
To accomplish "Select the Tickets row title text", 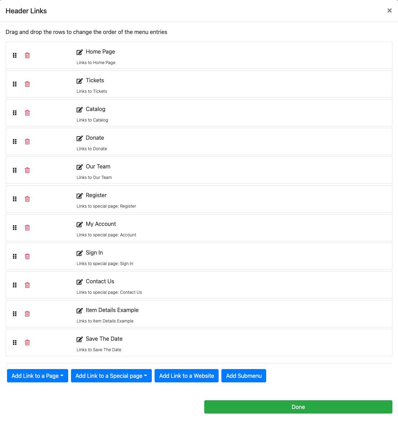I will coord(95,81).
